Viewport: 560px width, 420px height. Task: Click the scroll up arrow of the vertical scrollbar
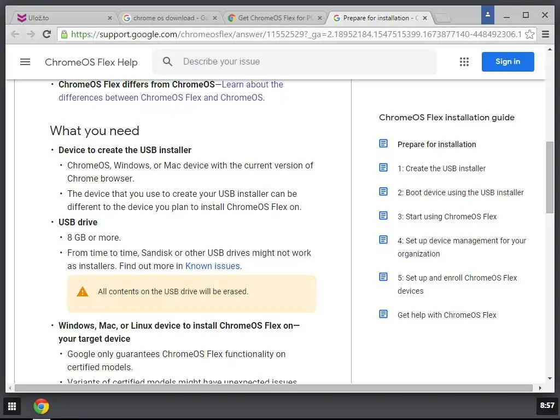550,49
